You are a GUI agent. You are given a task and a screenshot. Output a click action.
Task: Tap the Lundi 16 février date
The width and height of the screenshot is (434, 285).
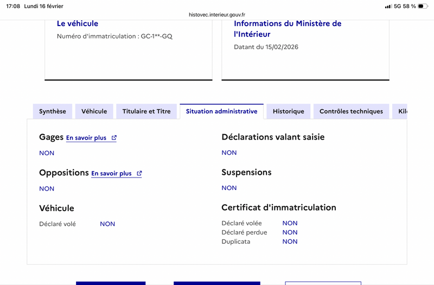click(x=44, y=6)
